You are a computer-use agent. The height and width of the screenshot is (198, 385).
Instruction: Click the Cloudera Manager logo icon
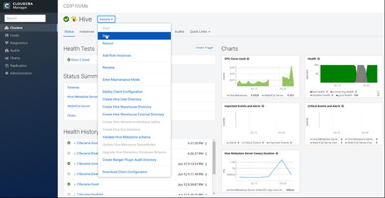pos(7,5)
